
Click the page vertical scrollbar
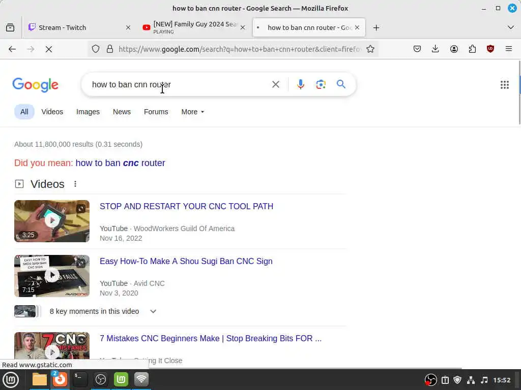[519, 93]
